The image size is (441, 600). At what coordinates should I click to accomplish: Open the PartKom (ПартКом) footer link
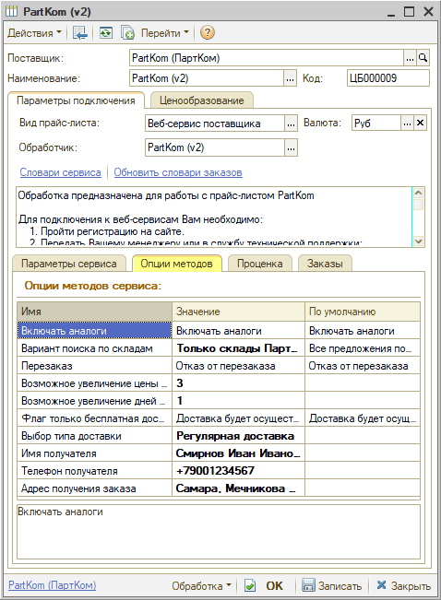[52, 585]
